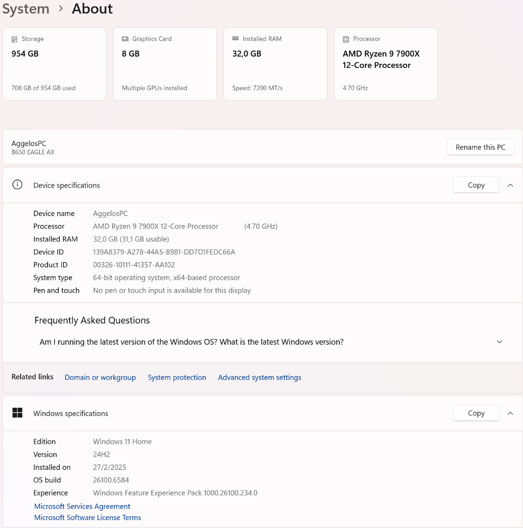Click the Windows logo icon

(17, 413)
